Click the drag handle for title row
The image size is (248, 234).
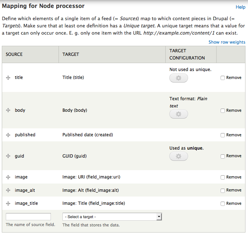coord(8,78)
